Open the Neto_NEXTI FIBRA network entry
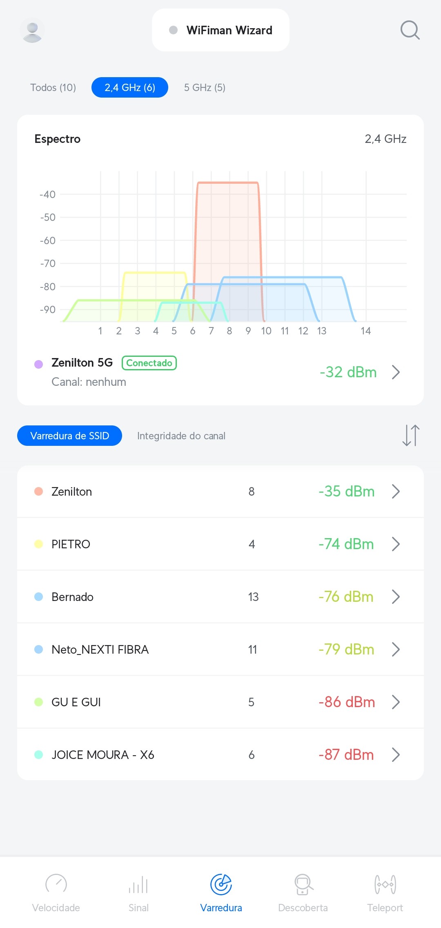 click(x=100, y=649)
